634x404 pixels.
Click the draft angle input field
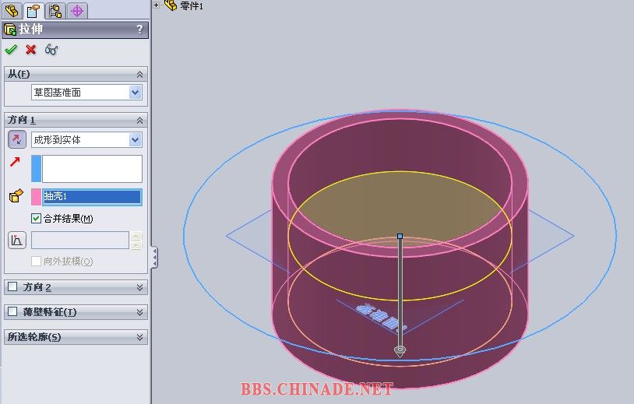click(x=80, y=240)
